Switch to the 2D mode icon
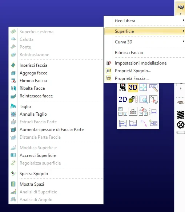 (x=122, y=99)
